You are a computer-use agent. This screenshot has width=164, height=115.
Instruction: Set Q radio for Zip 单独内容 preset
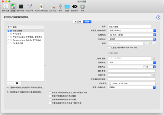(x=8, y=43)
